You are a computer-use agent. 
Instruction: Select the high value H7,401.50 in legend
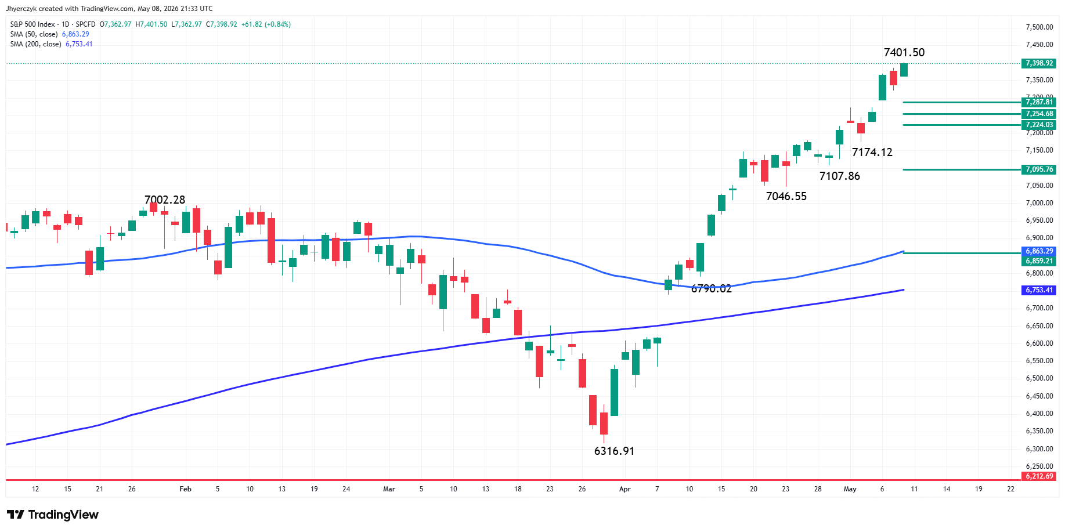click(x=151, y=24)
